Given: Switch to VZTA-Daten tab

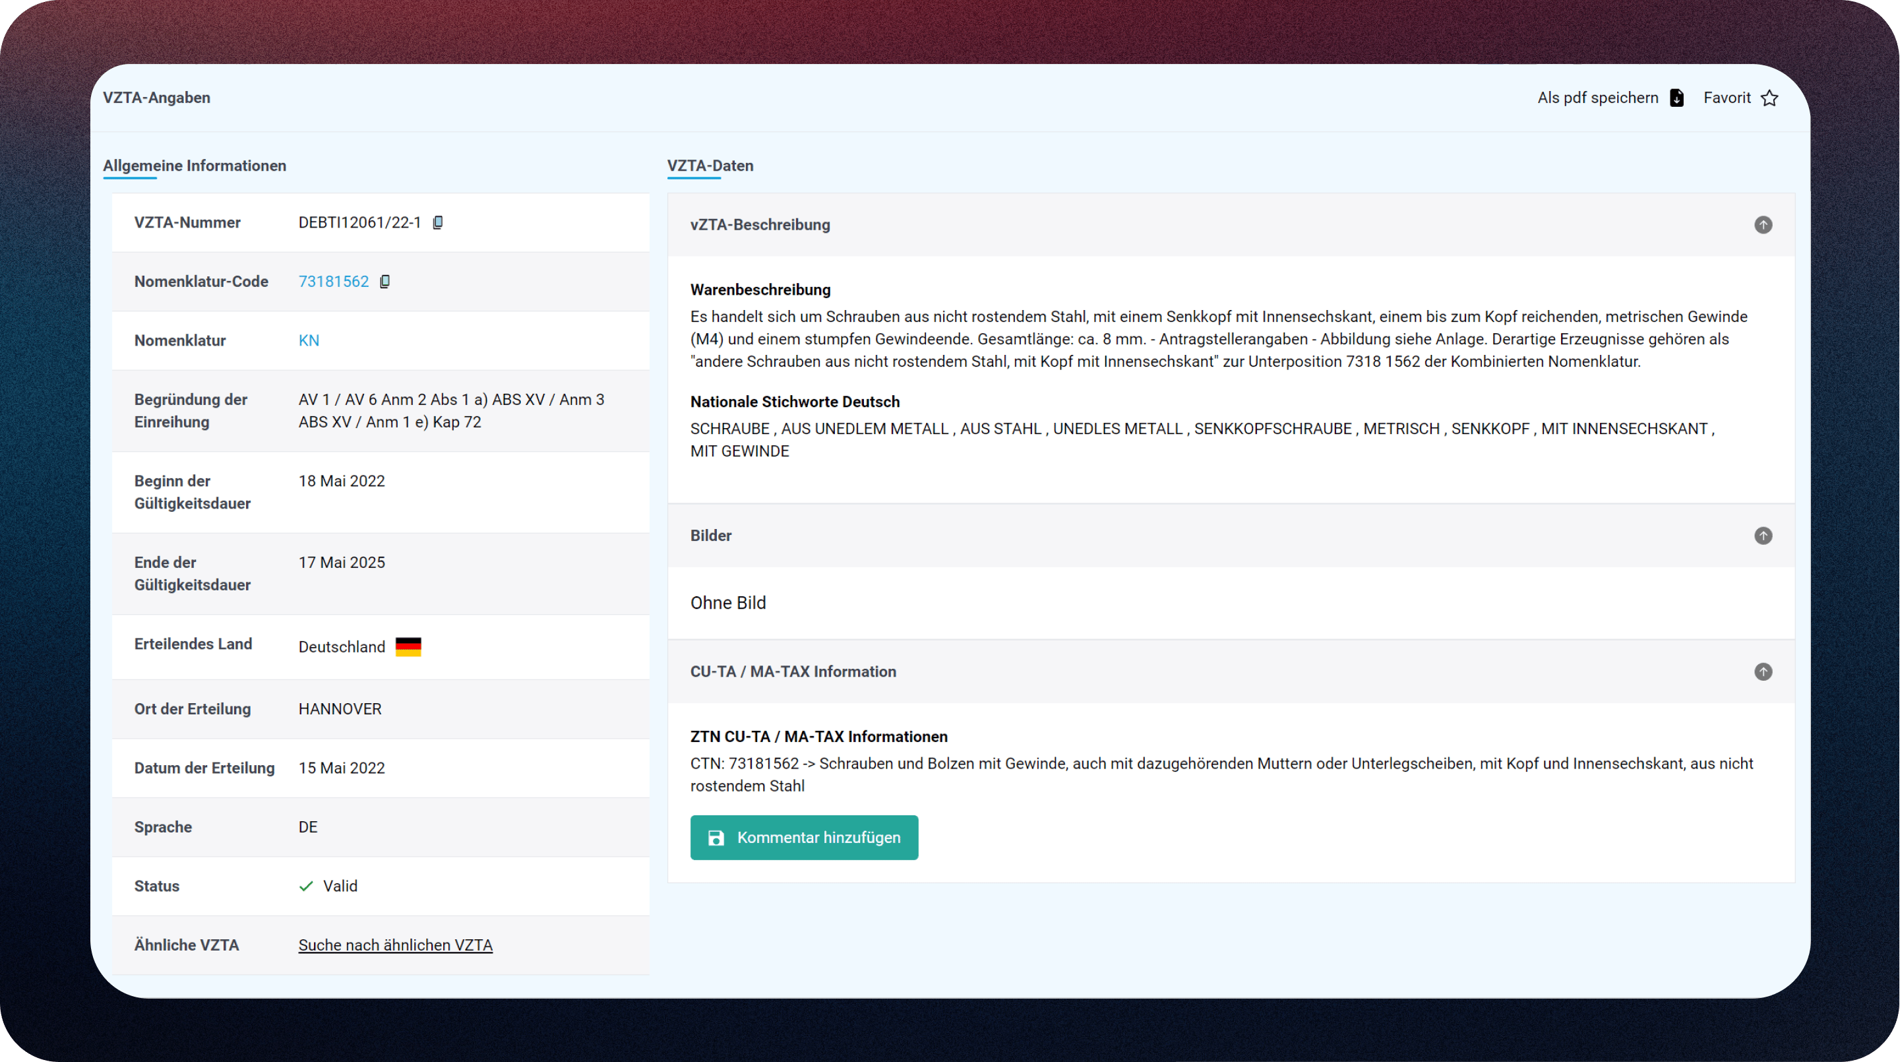Looking at the screenshot, I should [710, 165].
